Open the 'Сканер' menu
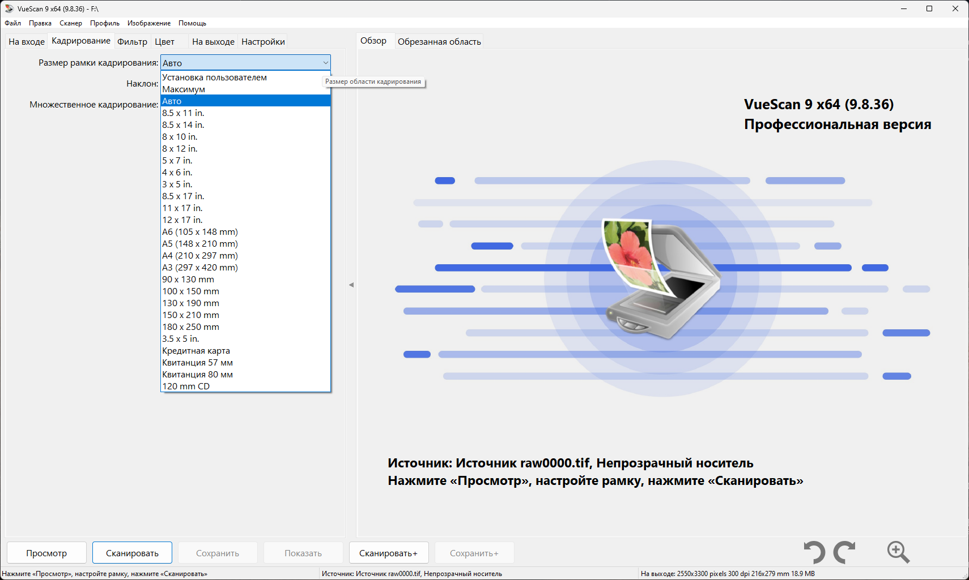The image size is (969, 580). coord(71,23)
